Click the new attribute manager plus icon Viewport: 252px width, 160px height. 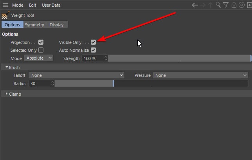[x=249, y=5]
